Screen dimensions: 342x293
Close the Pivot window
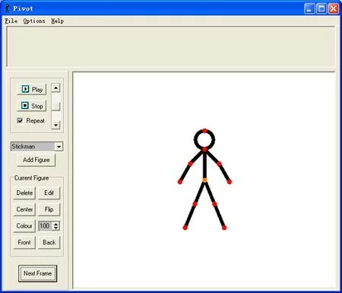334,8
